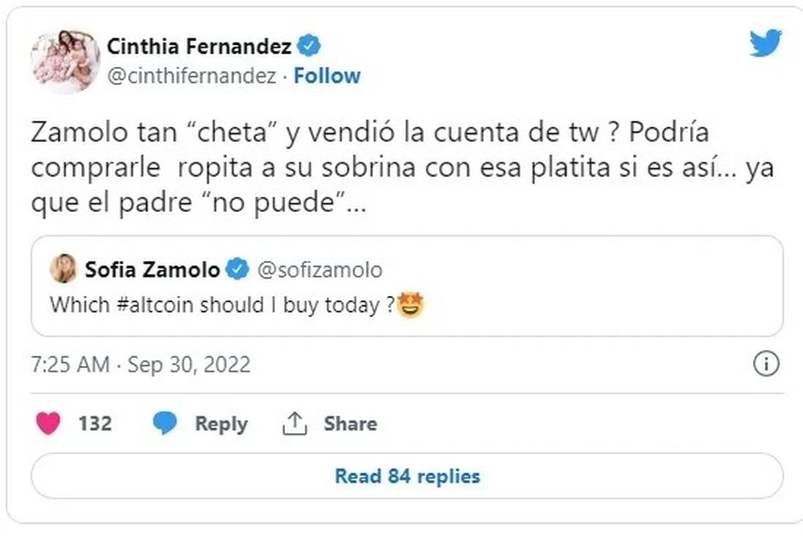Screen dimensions: 803x540
Task: Like the tweet with heart icon
Action: (48, 424)
